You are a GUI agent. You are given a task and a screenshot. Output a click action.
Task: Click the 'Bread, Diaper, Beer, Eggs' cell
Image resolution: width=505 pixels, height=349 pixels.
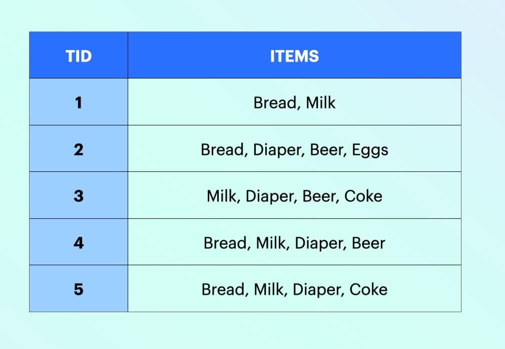(x=294, y=148)
